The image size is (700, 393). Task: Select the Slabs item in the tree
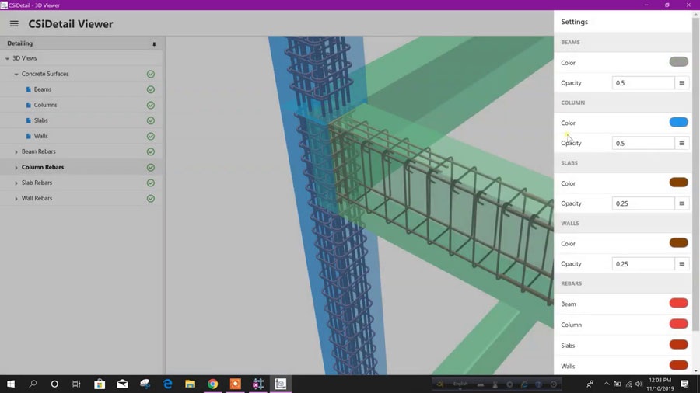click(41, 120)
